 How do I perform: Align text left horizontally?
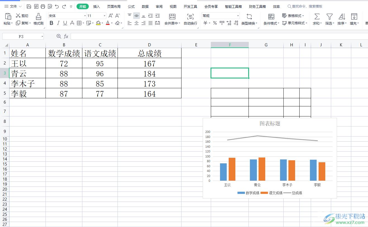pyautogui.click(x=130, y=23)
